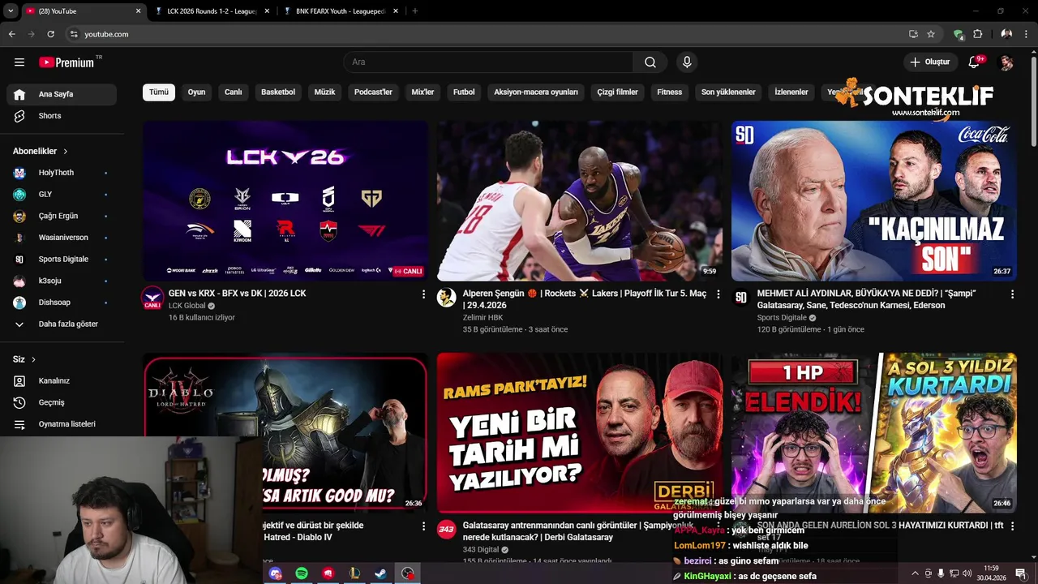Viewport: 1038px width, 584px height.
Task: Go back with the browser back arrow
Action: (11, 34)
